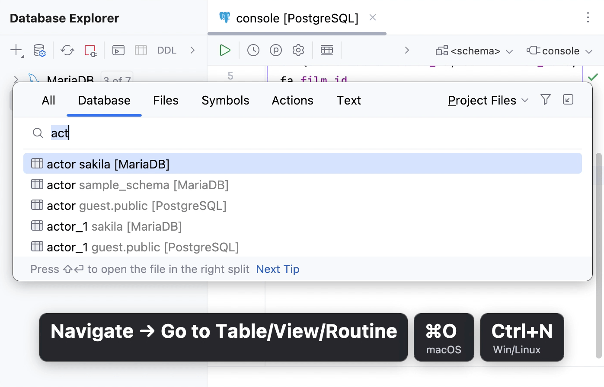Click the console settings gear icon
The height and width of the screenshot is (387, 604).
tap(298, 51)
